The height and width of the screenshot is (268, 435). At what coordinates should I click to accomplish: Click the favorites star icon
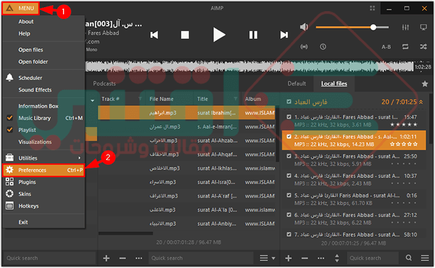[x=424, y=84]
